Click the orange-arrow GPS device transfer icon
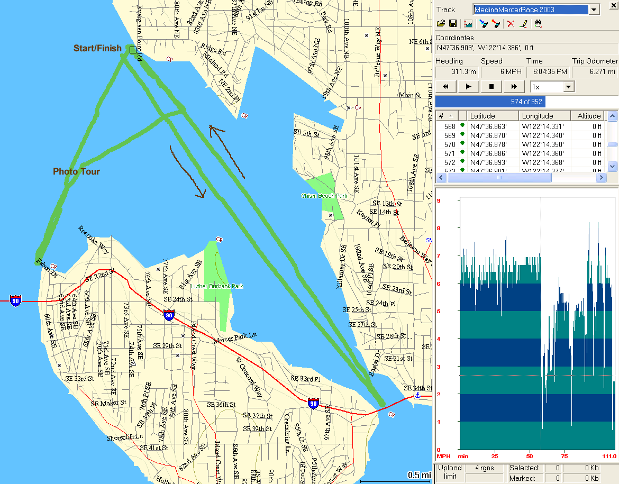The height and width of the screenshot is (484, 619). point(496,24)
